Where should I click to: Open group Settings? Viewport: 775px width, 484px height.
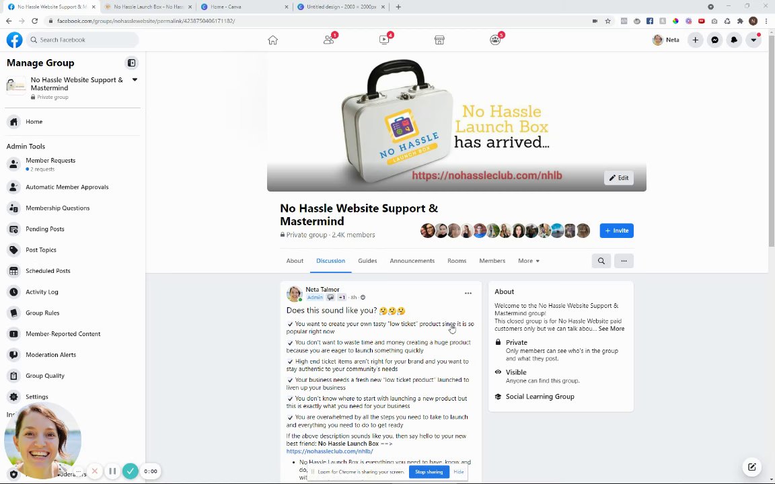tap(73, 397)
